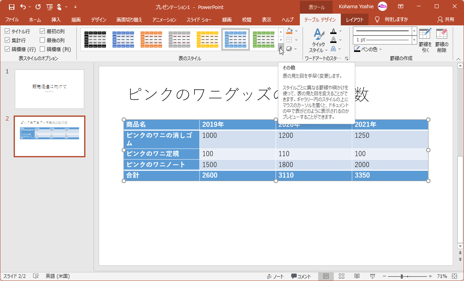464x281 pixels.
Task: Apply the green table style
Action: tap(264, 39)
